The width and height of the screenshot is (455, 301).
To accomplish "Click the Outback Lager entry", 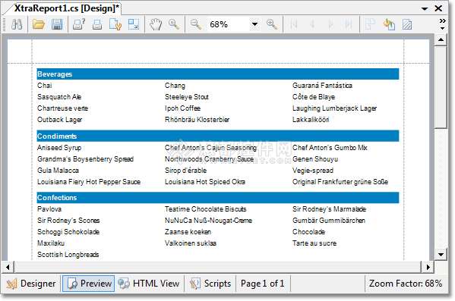I will pos(60,120).
